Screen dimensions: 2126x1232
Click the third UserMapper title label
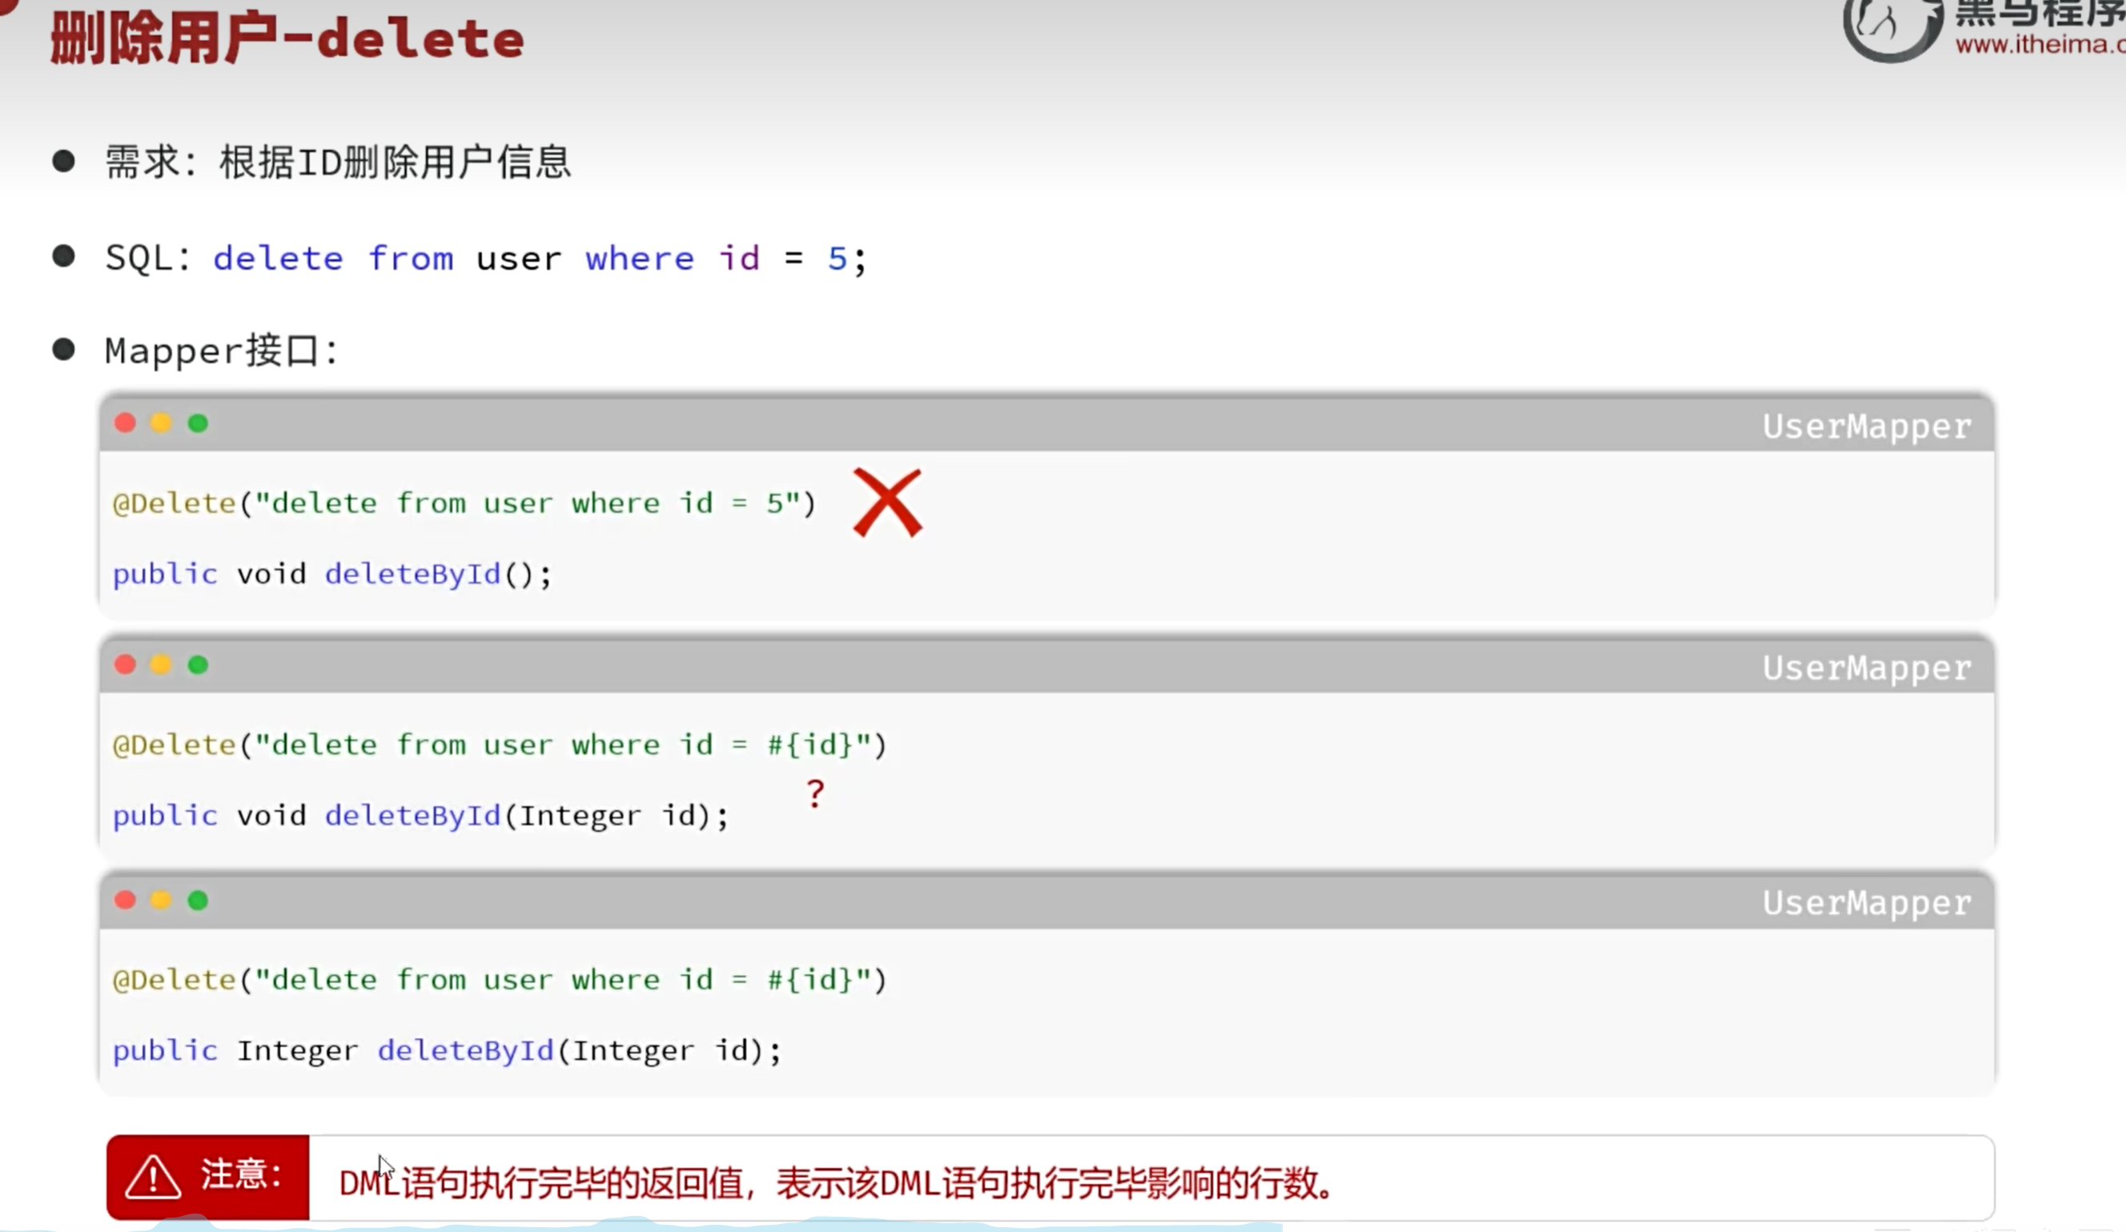coord(1867,904)
